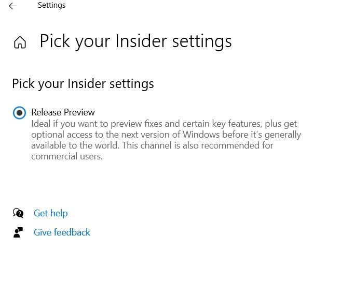Click the Home icon beside the page title
This screenshot has height=295, width=354.
click(20, 42)
